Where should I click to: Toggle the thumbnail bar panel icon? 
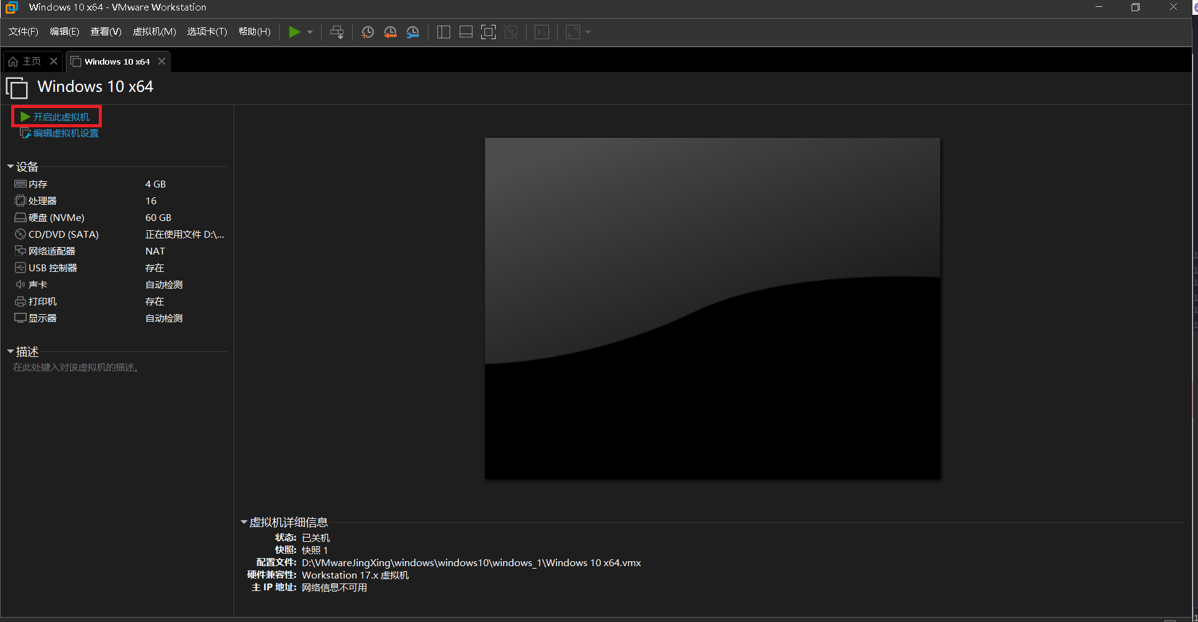point(466,32)
